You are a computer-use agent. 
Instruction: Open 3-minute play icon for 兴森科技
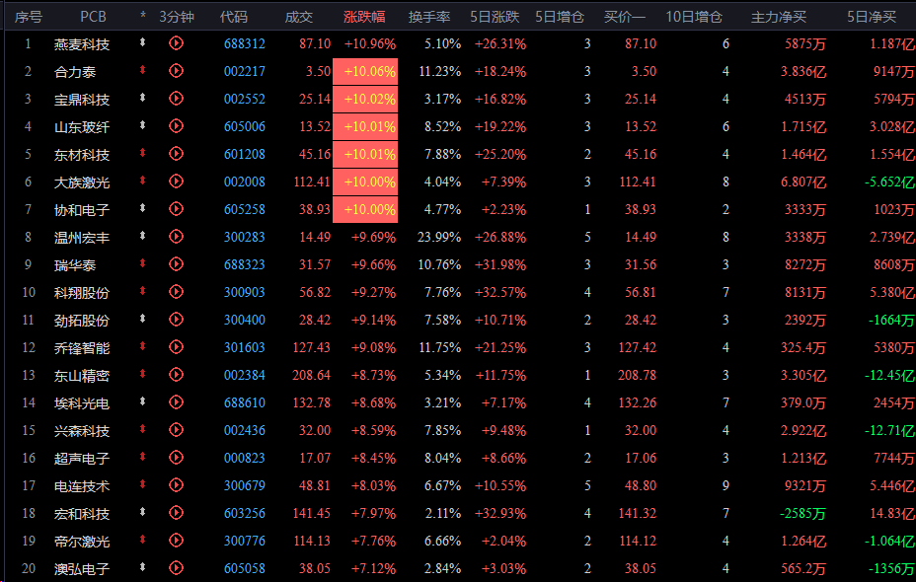click(176, 430)
